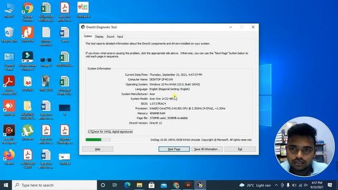Click the Operating System 'Windows 10 Pro 64-bit' text
The width and height of the screenshot is (338, 190).
click(175, 84)
